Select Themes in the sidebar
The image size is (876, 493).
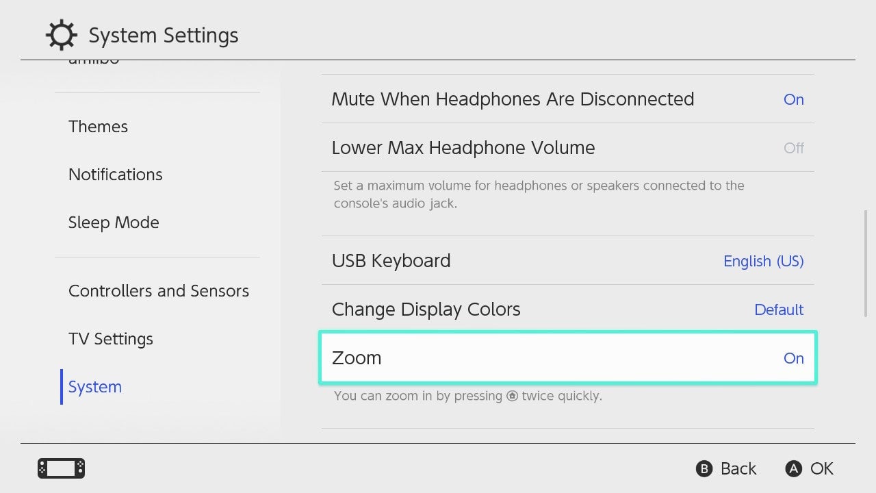(98, 127)
